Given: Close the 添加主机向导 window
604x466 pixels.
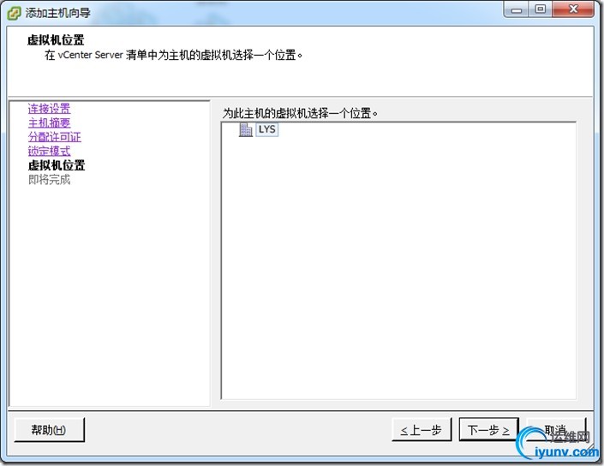Looking at the screenshot, I should pos(573,9).
